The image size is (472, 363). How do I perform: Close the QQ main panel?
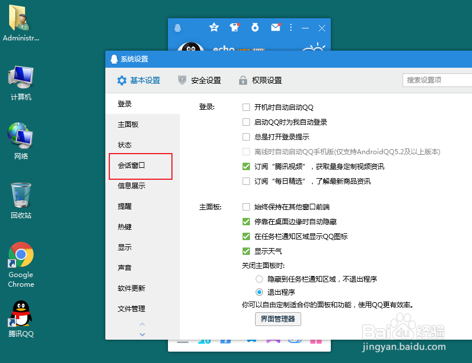coord(322,28)
